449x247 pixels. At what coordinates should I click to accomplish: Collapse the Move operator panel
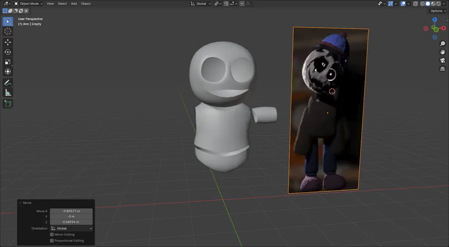click(20, 203)
